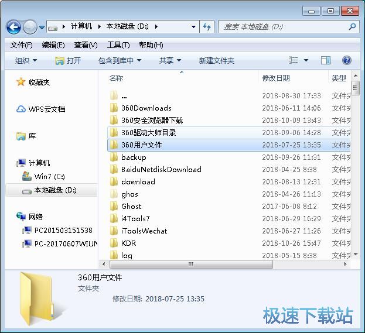
Task: Click the Ghost folder icon
Action: pos(114,206)
